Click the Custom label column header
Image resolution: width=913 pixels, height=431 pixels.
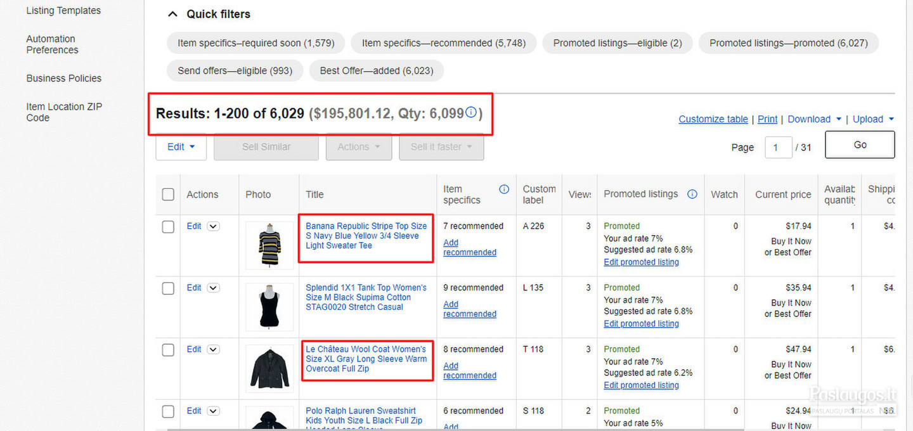click(540, 195)
